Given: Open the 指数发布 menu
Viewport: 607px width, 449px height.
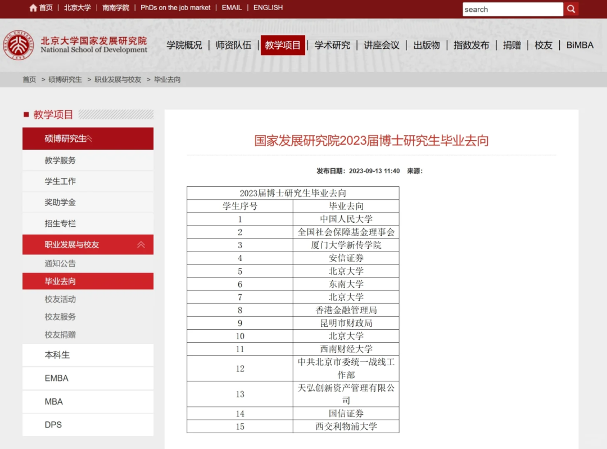Looking at the screenshot, I should [471, 46].
